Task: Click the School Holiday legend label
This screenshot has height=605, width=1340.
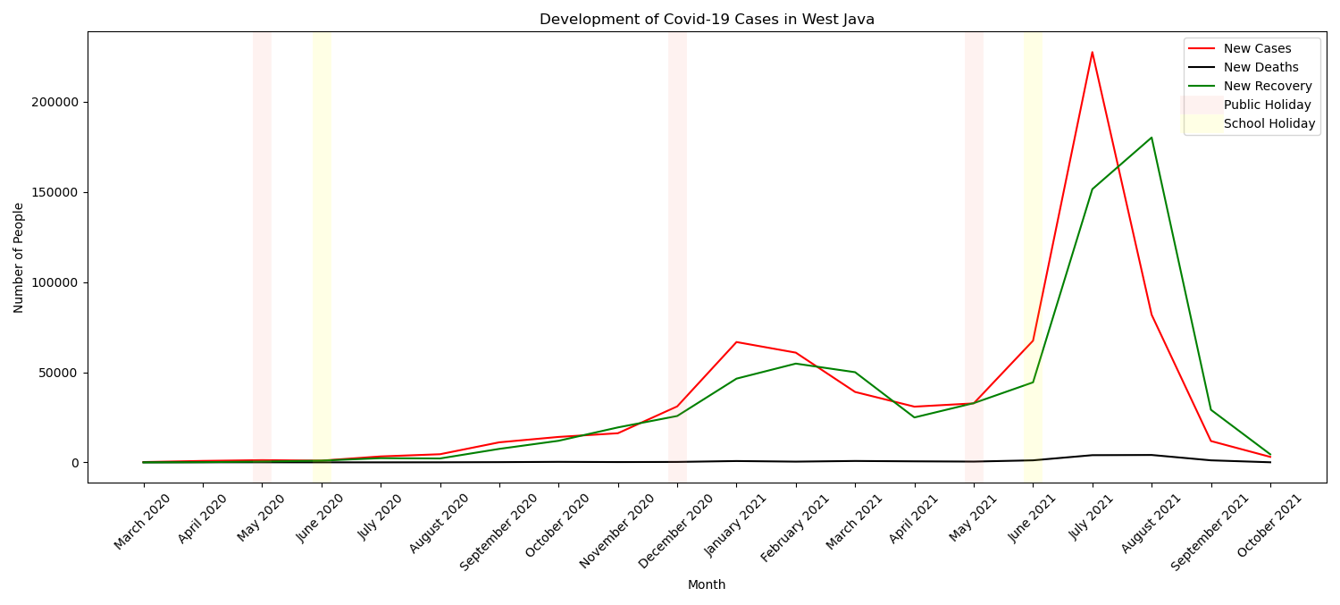Action: pos(1269,124)
